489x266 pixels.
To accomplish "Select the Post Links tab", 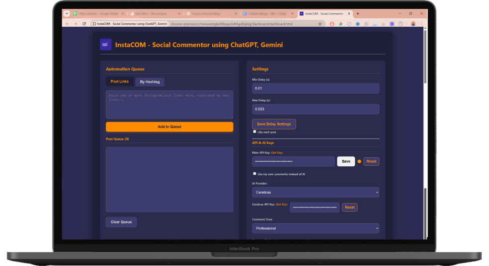I will point(119,81).
